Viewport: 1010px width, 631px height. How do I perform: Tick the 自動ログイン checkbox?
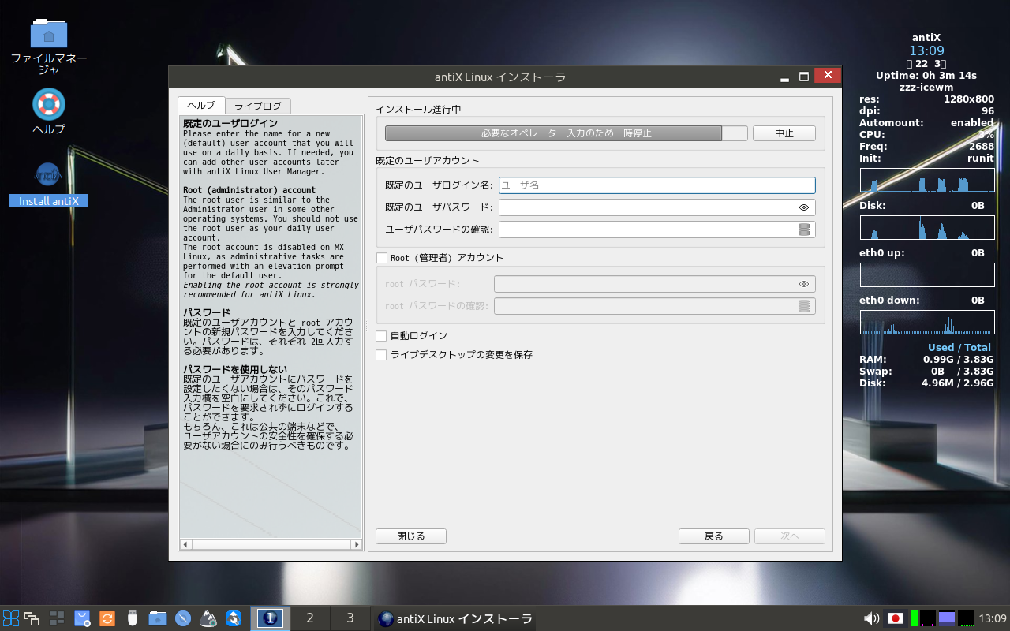tap(382, 336)
